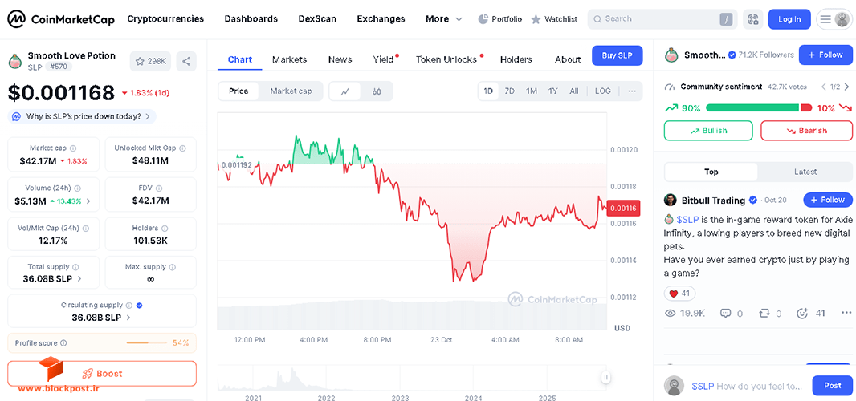
Task: Open the Holders tab
Action: (516, 59)
